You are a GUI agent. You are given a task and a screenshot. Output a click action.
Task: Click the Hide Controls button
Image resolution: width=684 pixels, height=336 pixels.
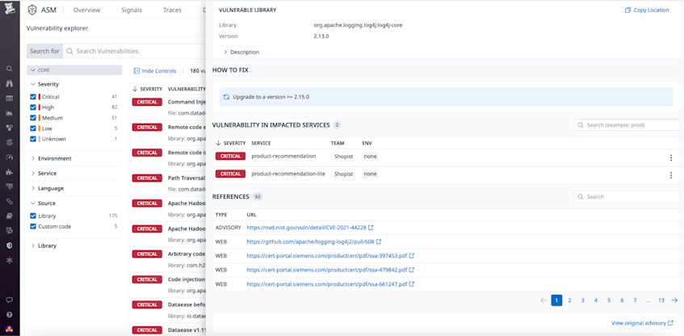click(155, 71)
